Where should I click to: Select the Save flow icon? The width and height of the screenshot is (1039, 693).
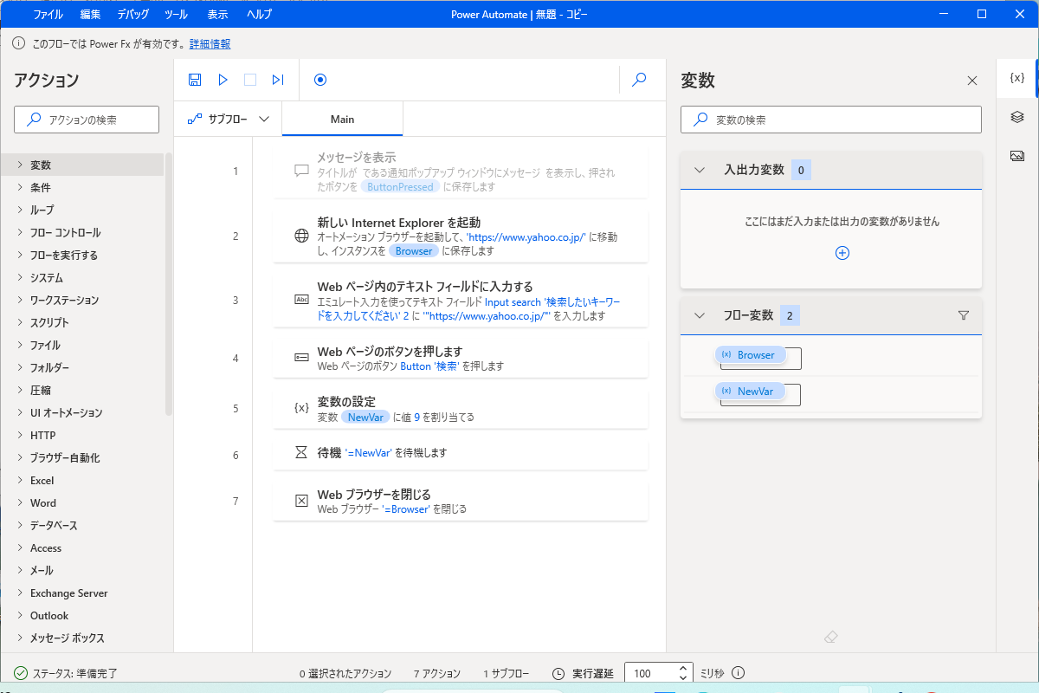click(194, 79)
